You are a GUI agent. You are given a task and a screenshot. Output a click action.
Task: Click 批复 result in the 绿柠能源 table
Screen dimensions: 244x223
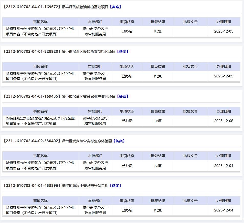(158, 210)
